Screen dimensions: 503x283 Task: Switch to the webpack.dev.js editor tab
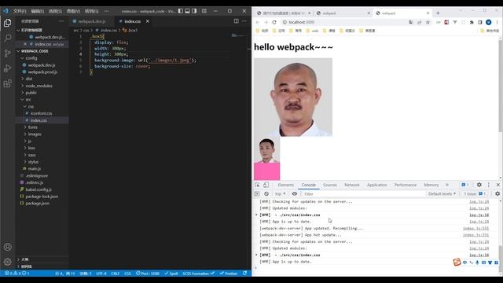(92, 21)
